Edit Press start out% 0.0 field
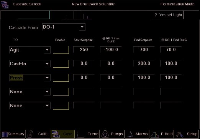Viewport: 200px width, 139px height. pos(111,78)
